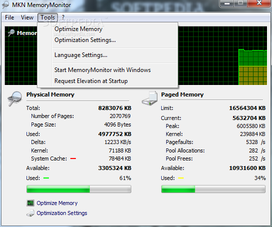Click the Physical Memory heading
This screenshot has width=272, height=227.
click(50, 94)
